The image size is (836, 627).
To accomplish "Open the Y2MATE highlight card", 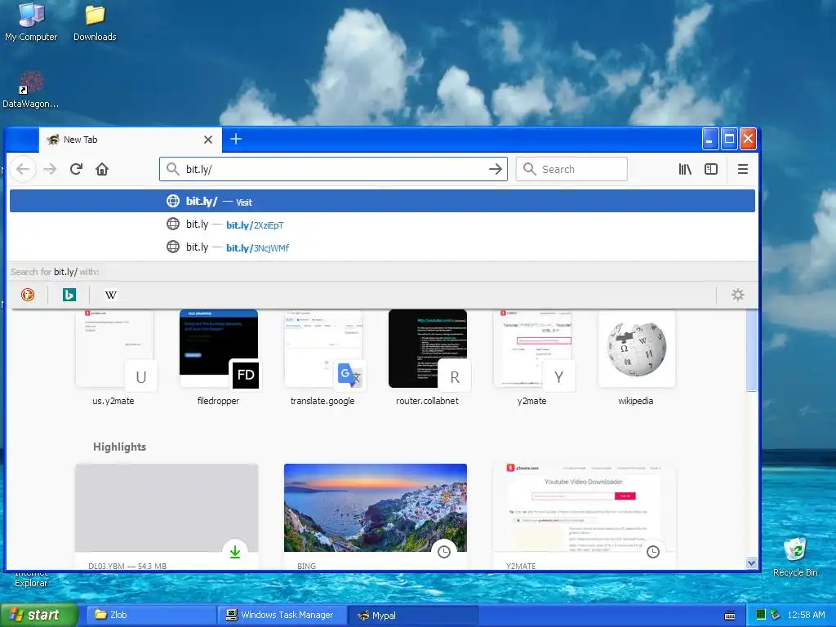I will pyautogui.click(x=585, y=516).
